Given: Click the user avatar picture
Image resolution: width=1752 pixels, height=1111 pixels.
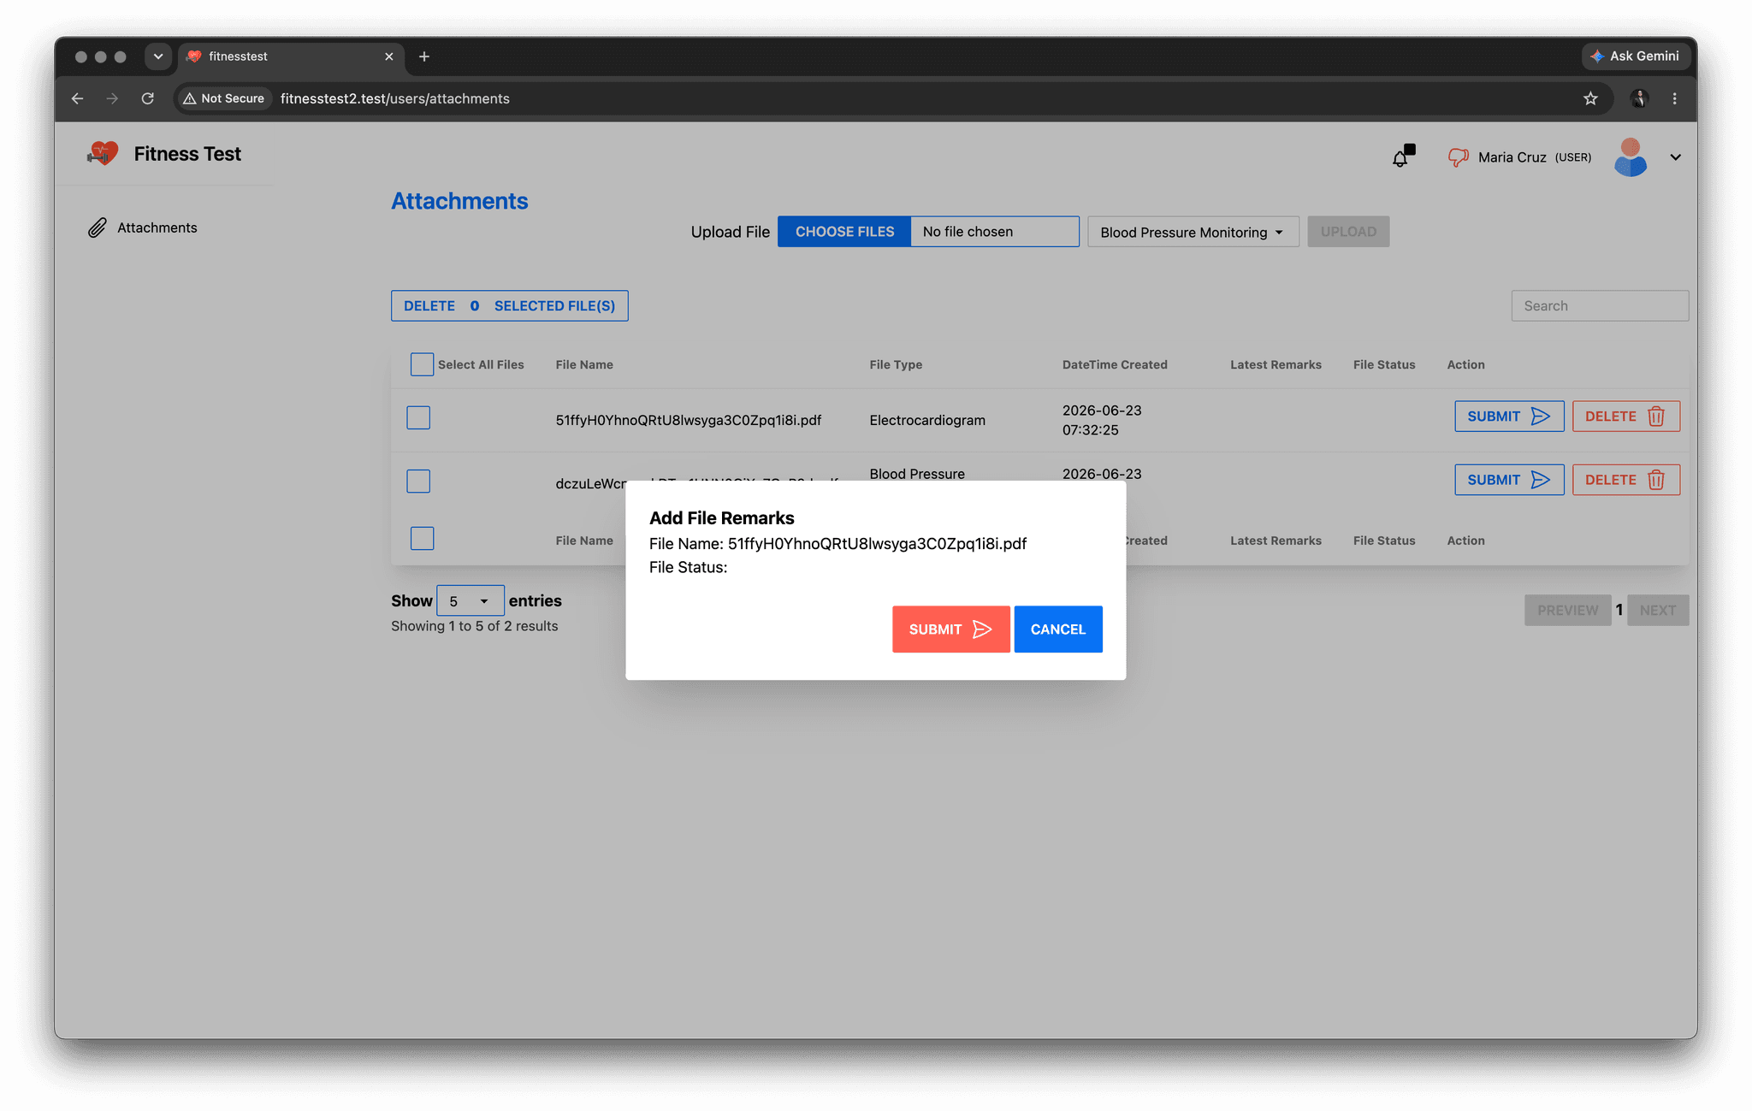Looking at the screenshot, I should click(x=1631, y=157).
